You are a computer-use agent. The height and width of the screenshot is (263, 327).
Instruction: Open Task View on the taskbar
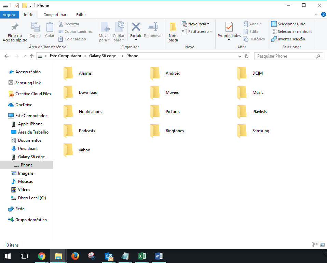[x=24, y=256]
